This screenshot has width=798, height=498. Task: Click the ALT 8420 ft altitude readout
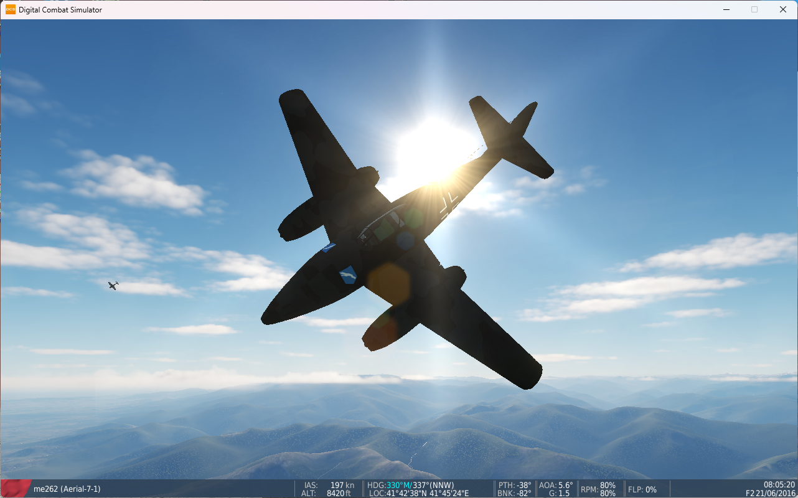(x=329, y=493)
